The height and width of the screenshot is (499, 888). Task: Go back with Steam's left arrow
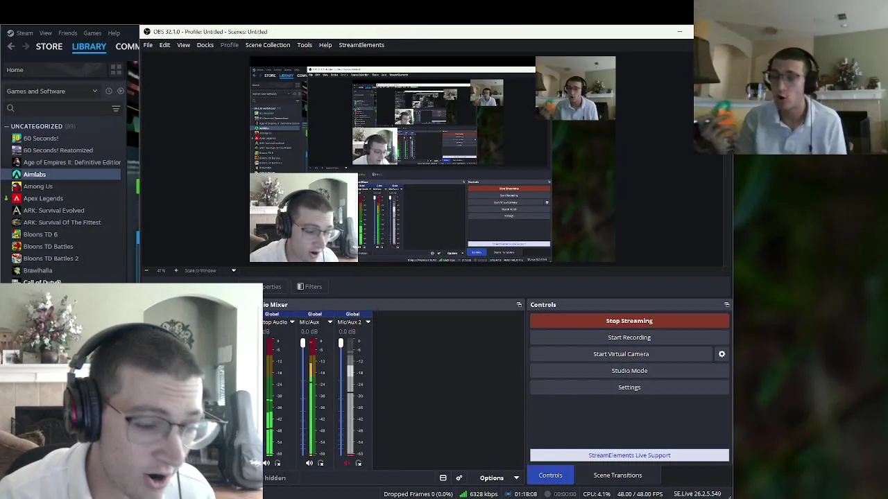(11, 46)
